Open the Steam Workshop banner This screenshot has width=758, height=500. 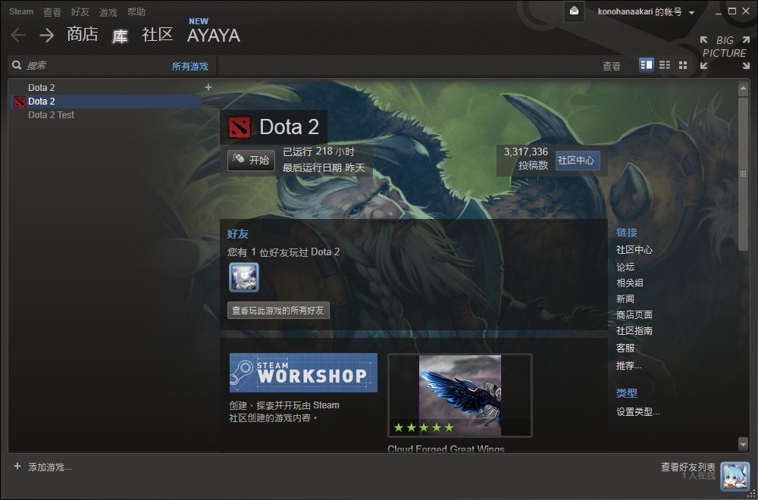pos(303,373)
